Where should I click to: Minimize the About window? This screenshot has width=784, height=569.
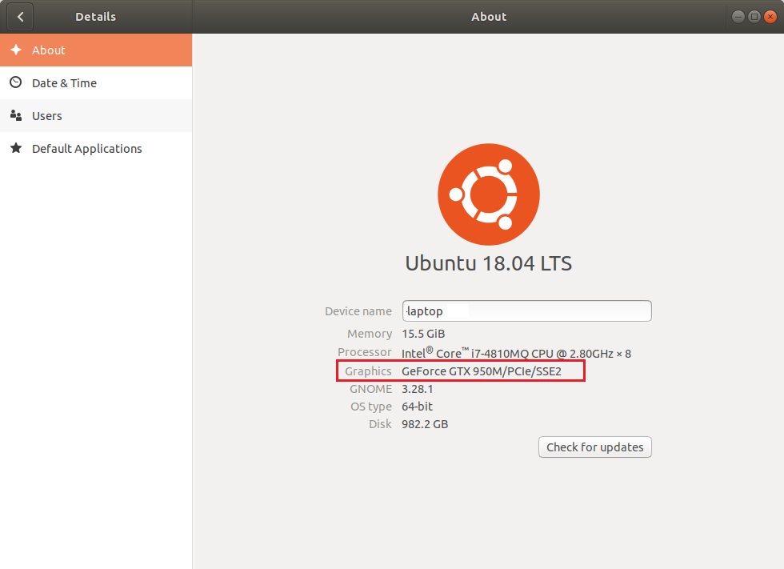coord(738,17)
